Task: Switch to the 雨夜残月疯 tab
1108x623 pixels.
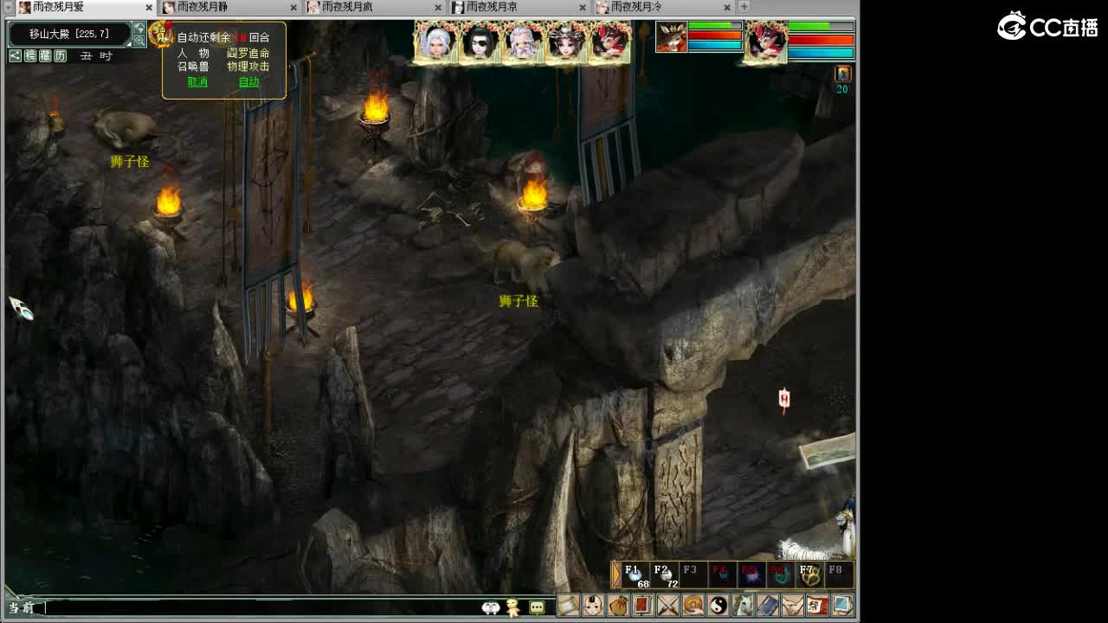Action: (373, 7)
